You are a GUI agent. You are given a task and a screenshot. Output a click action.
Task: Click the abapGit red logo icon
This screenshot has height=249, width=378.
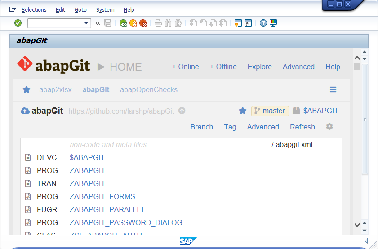tap(25, 64)
